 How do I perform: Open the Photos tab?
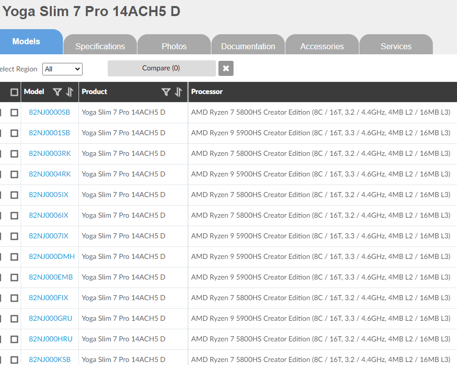point(174,46)
